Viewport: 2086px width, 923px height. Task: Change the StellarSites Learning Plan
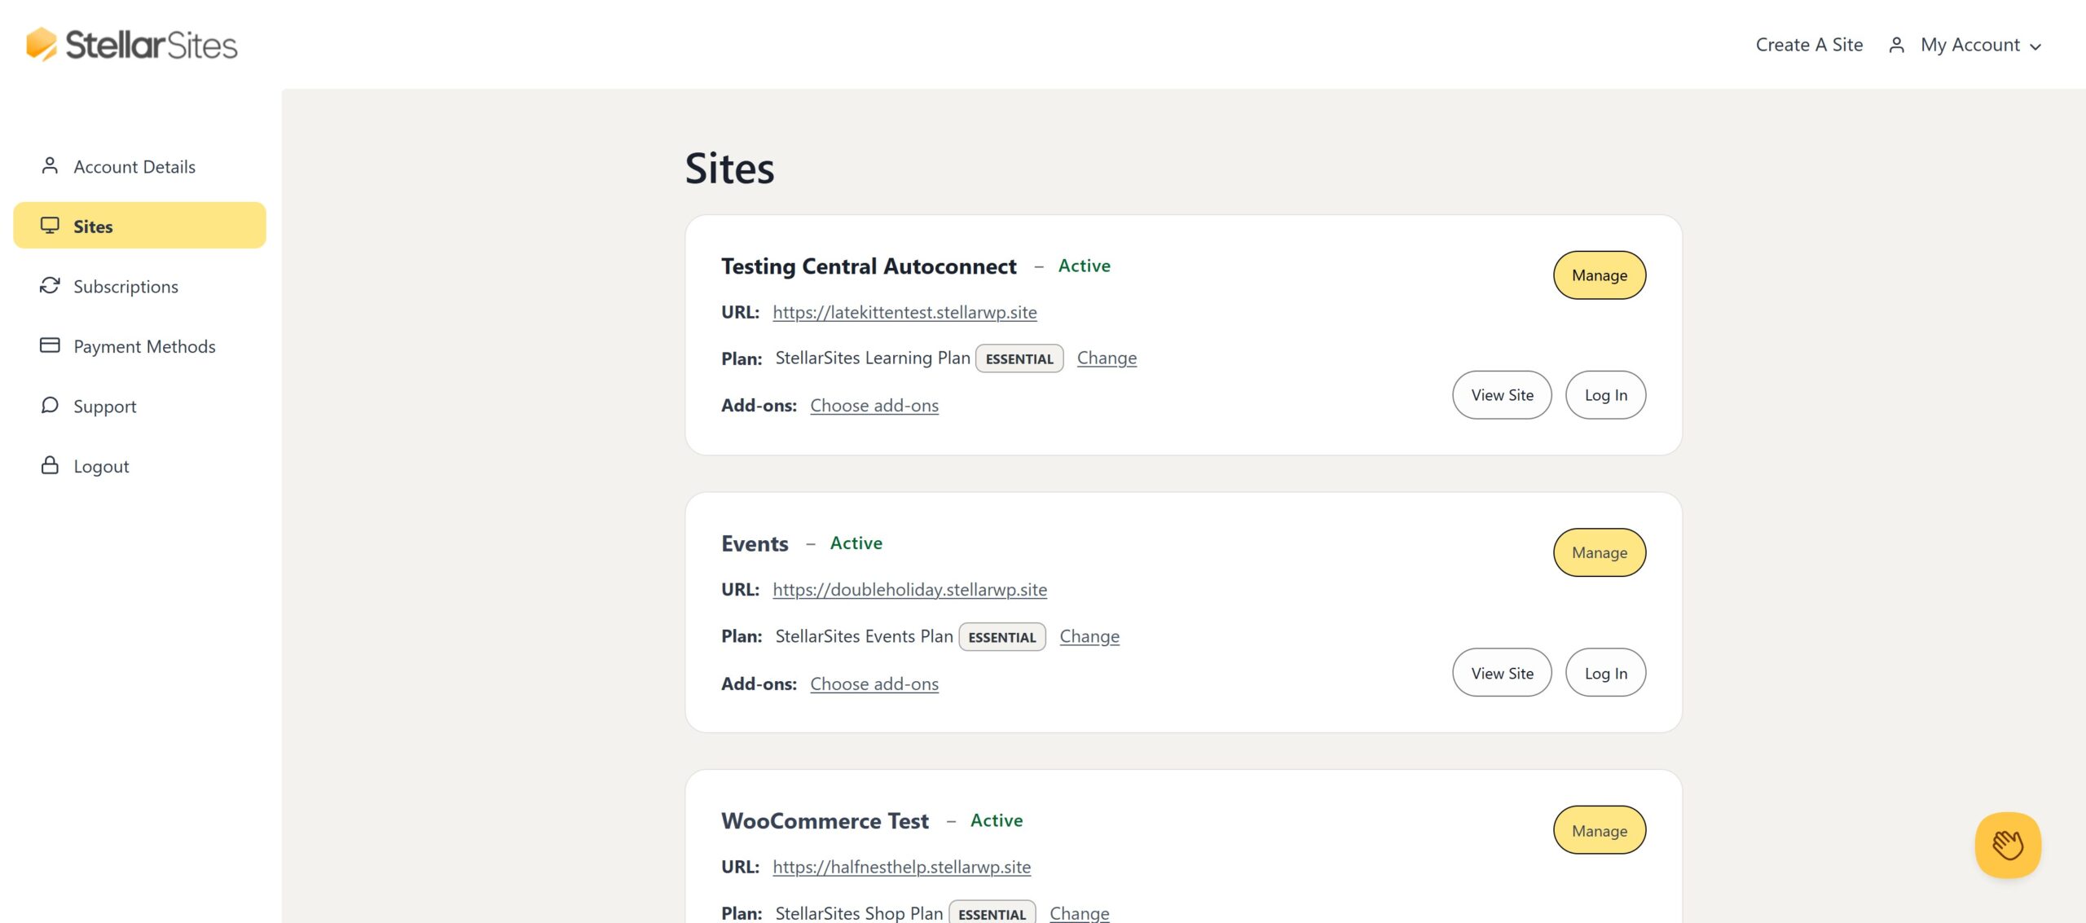click(1107, 358)
